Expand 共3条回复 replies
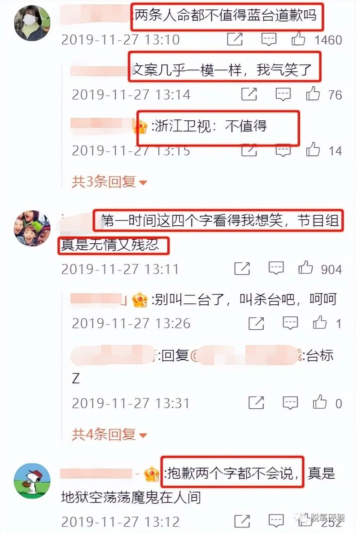356x533 pixels. coord(109,182)
